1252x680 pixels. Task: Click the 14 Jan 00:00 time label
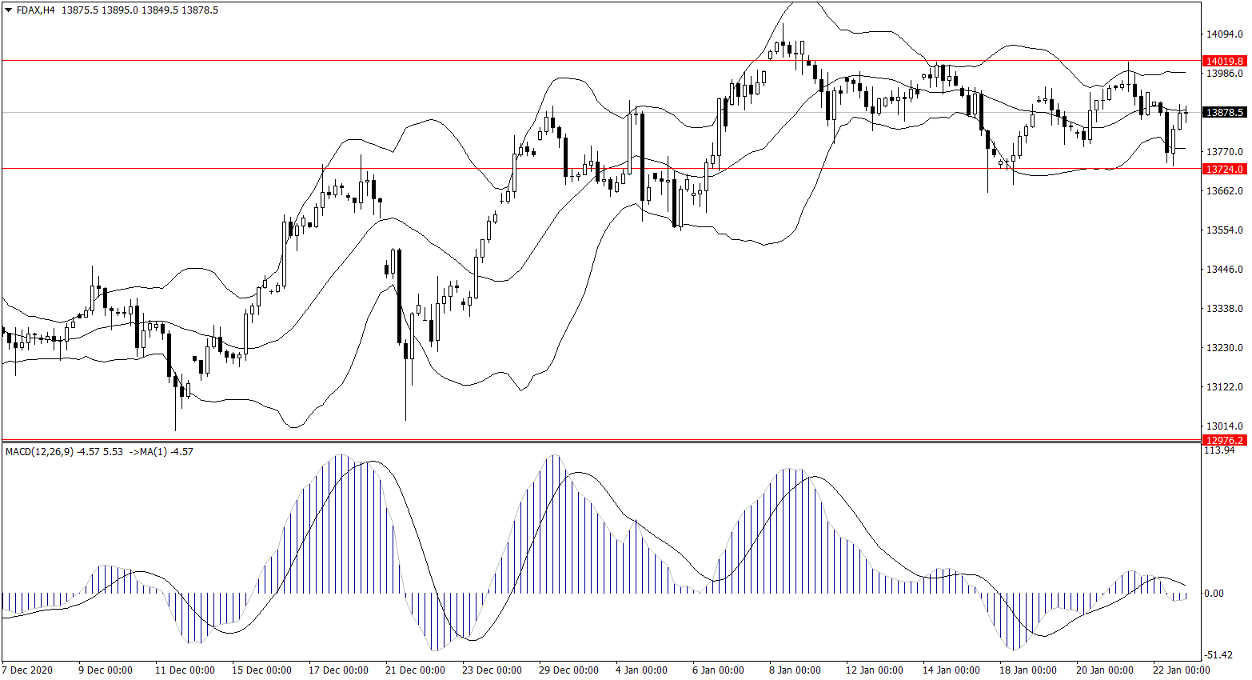[951, 670]
